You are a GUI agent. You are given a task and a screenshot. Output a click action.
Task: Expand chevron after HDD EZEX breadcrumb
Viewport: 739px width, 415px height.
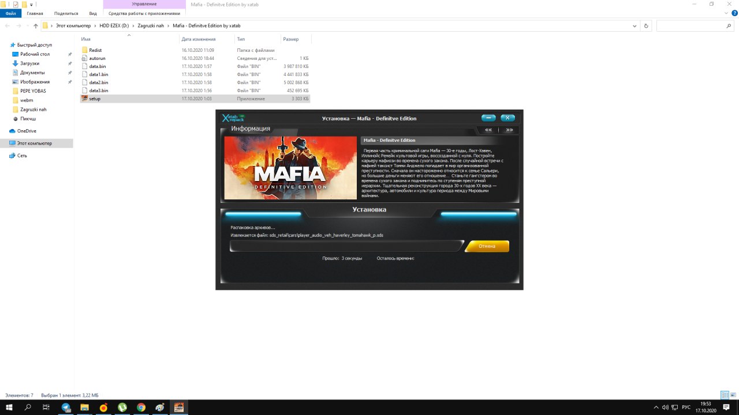pyautogui.click(x=134, y=26)
